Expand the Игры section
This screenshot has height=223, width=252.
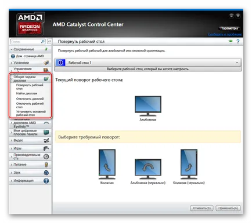point(12,148)
